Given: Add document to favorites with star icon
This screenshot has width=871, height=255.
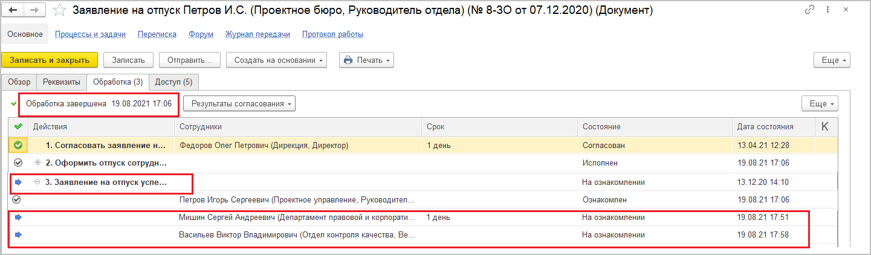Looking at the screenshot, I should 59,10.
